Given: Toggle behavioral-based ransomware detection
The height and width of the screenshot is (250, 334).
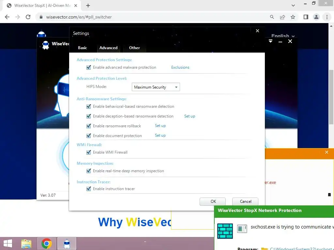Looking at the screenshot, I should tap(89, 106).
